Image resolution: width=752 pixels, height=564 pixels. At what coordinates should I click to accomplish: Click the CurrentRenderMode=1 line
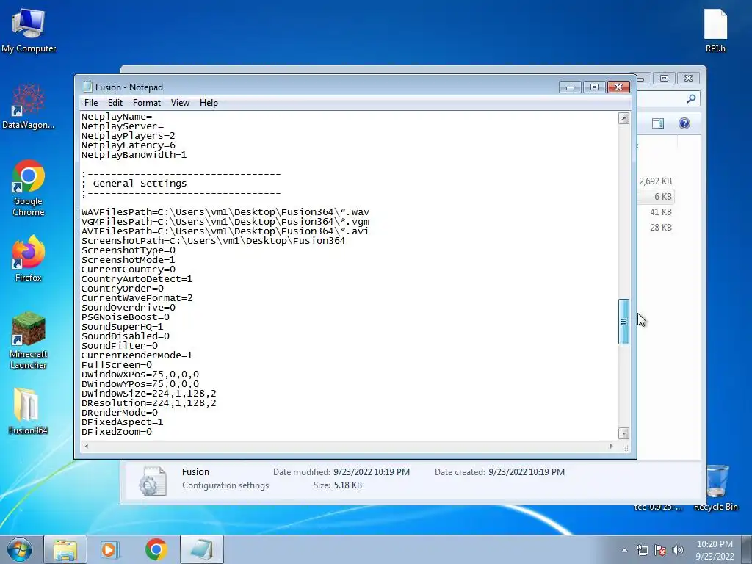tap(137, 355)
